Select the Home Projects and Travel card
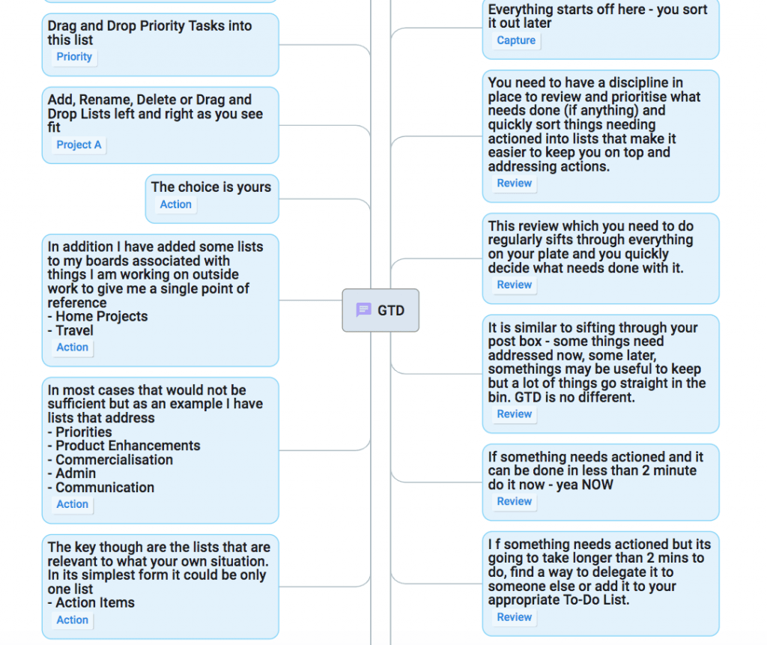767x645 pixels. click(160, 300)
